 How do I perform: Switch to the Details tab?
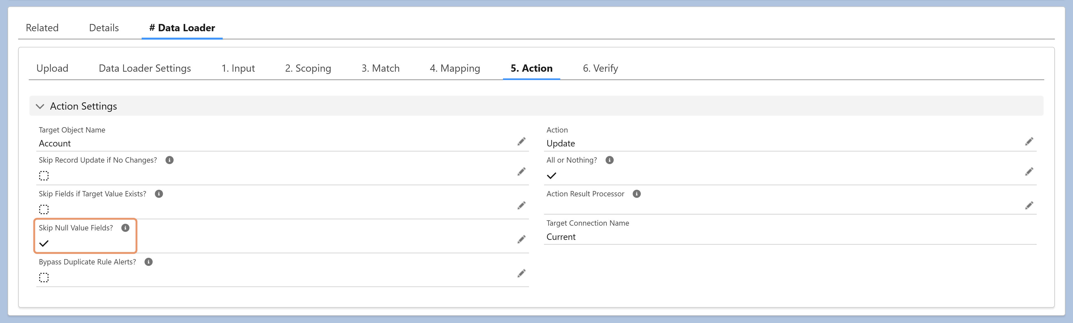click(104, 28)
